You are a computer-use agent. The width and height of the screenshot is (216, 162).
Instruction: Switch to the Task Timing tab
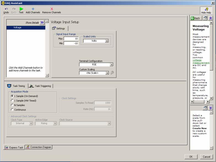[17, 86]
